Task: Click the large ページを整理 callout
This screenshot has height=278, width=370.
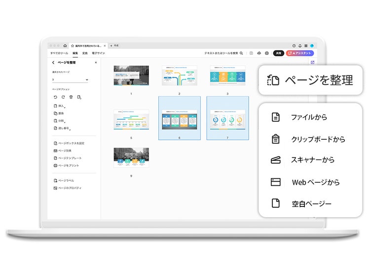Action: [x=310, y=80]
